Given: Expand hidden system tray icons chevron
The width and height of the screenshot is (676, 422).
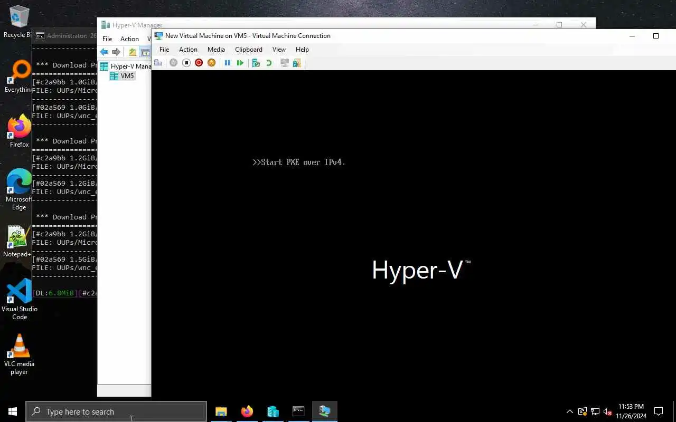Looking at the screenshot, I should pos(570,411).
